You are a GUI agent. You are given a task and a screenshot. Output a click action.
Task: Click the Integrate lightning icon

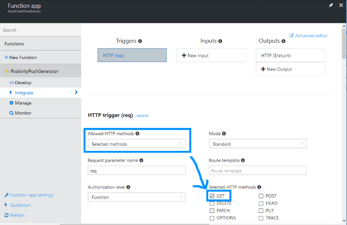click(10, 93)
